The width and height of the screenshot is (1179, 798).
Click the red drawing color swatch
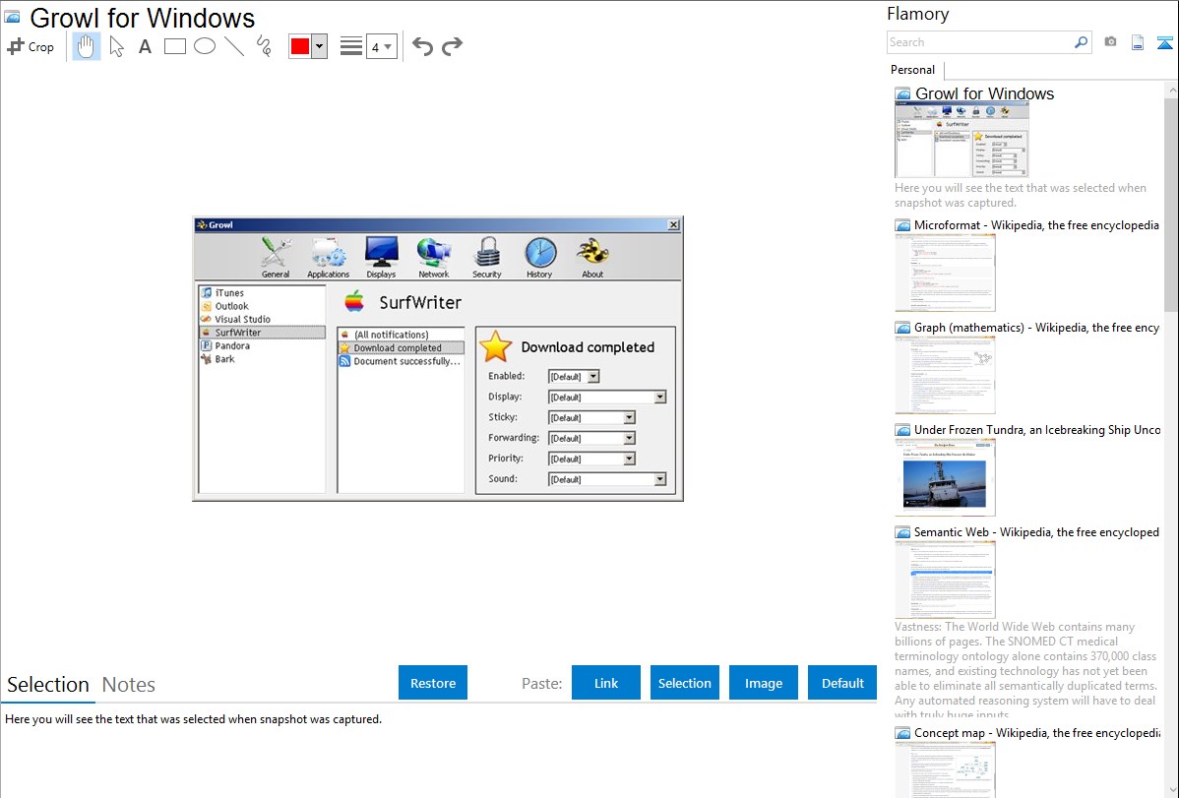coord(300,46)
